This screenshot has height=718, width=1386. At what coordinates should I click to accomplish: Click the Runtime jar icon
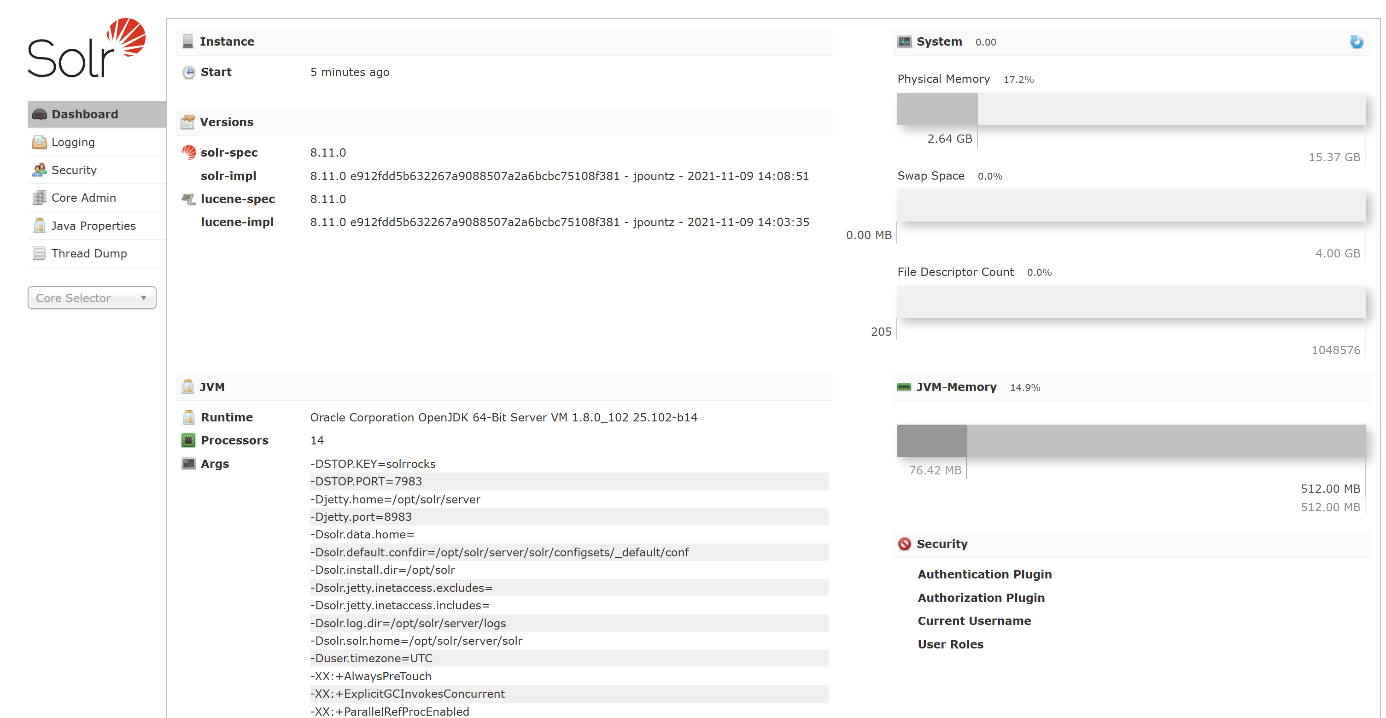point(188,417)
